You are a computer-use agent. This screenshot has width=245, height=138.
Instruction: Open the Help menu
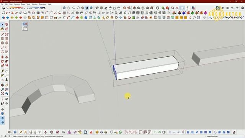click(x=50, y=4)
